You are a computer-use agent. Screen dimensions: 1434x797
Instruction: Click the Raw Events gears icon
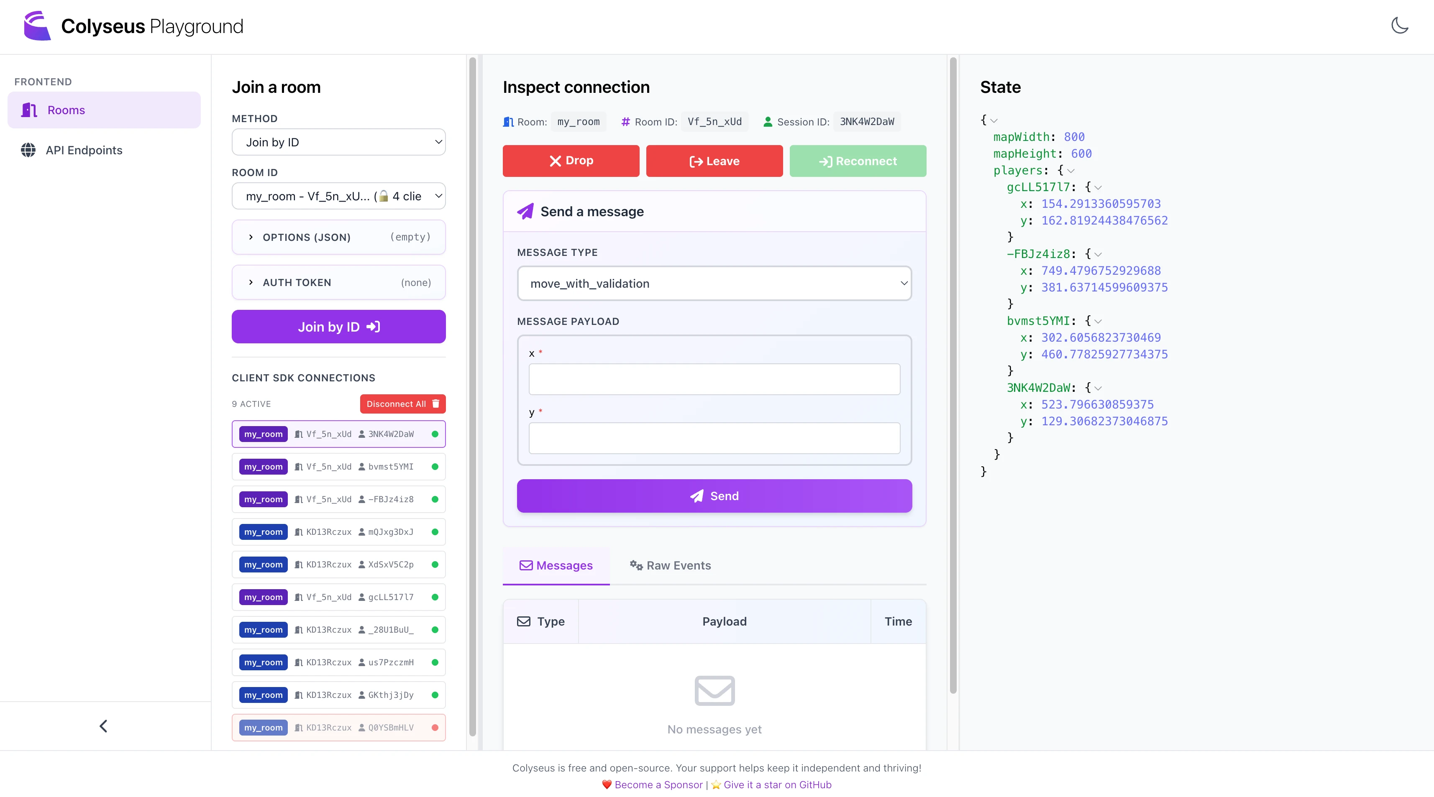click(636, 565)
